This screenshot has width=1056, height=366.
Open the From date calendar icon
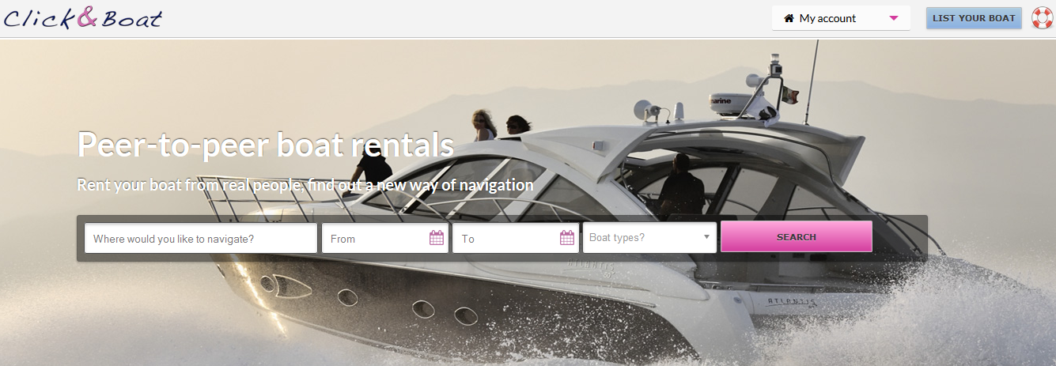pyautogui.click(x=437, y=238)
